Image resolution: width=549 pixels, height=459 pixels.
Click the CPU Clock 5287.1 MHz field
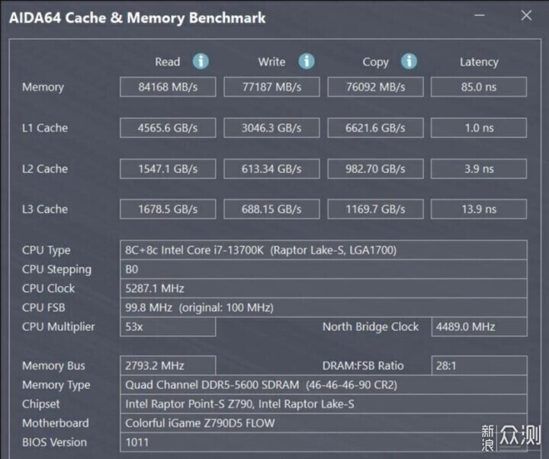pyautogui.click(x=323, y=288)
